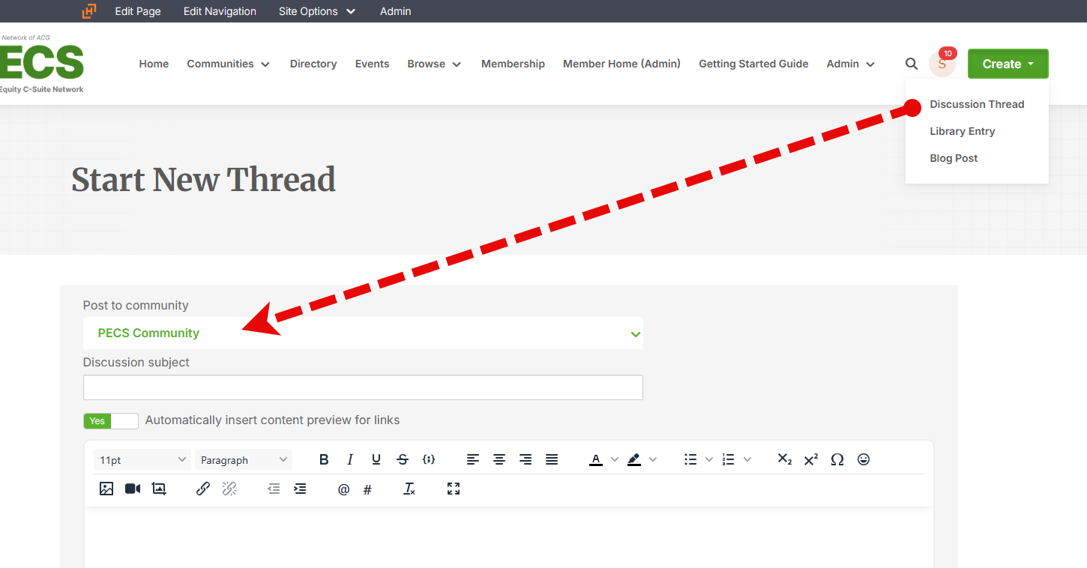Screen dimensions: 1087x568
Task: Insert a hyperlink
Action: pyautogui.click(x=203, y=489)
